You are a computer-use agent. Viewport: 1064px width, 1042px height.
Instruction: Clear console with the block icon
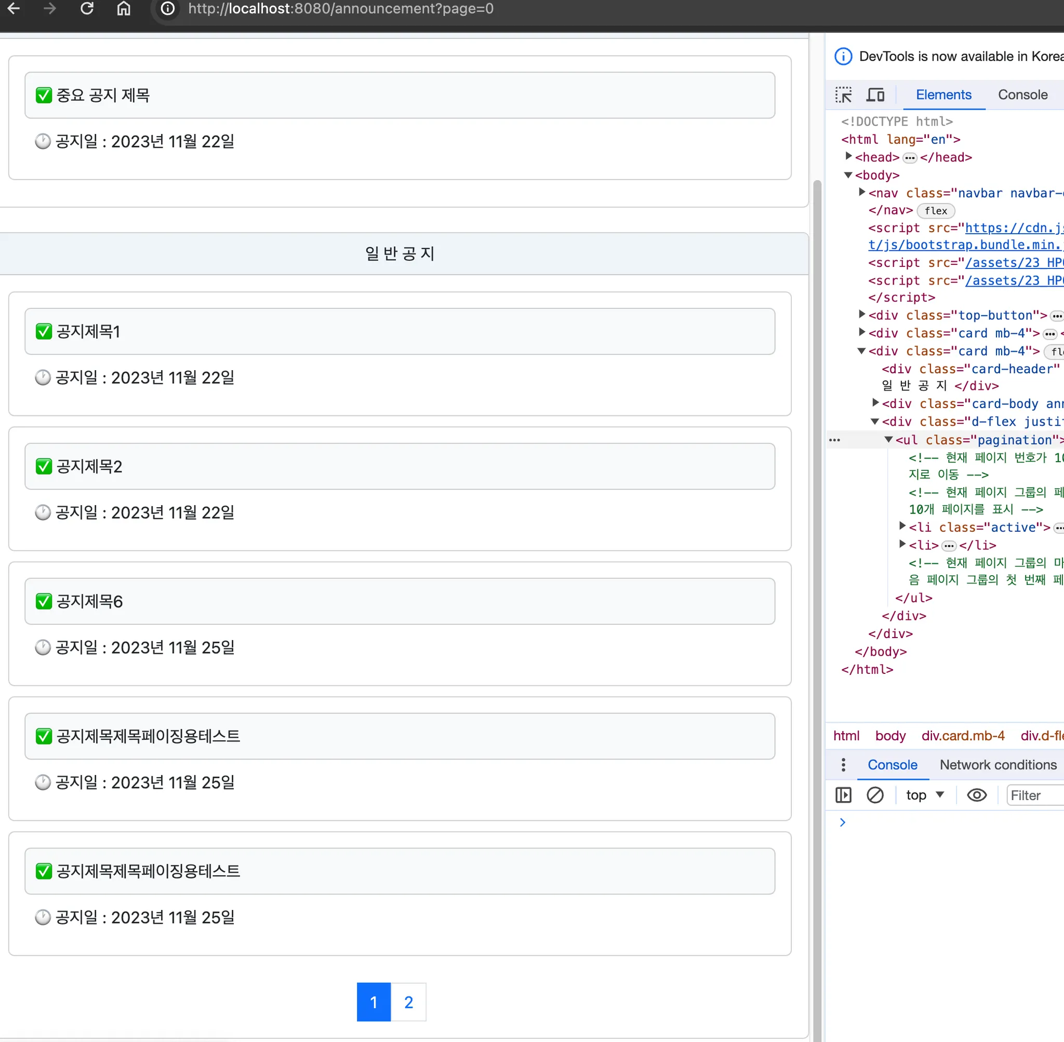click(x=875, y=795)
